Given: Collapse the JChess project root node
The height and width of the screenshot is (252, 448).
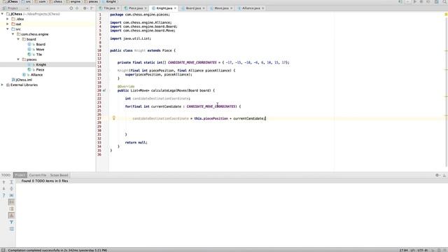Looking at the screenshot, I should (2, 14).
